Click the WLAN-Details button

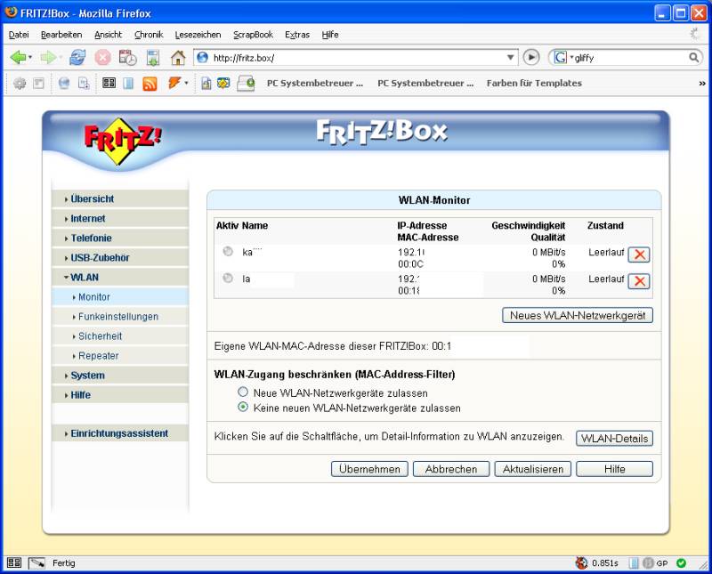pyautogui.click(x=614, y=438)
